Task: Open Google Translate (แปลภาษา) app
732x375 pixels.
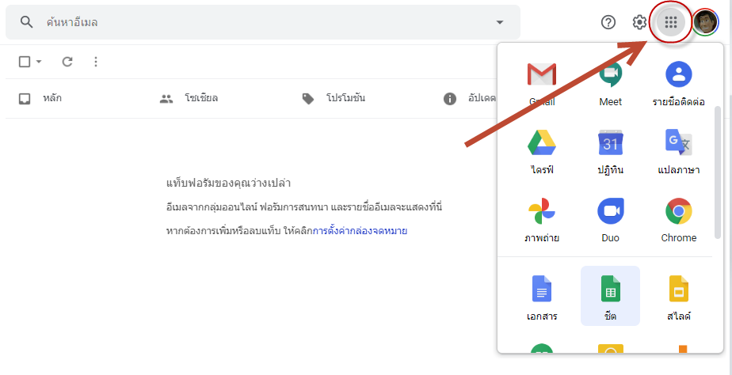Action: coord(678,151)
